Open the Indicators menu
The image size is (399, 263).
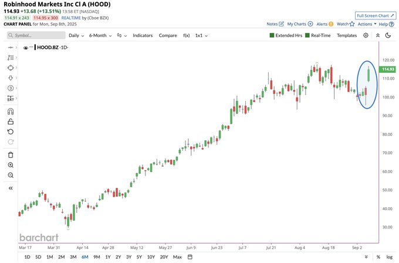(x=143, y=35)
